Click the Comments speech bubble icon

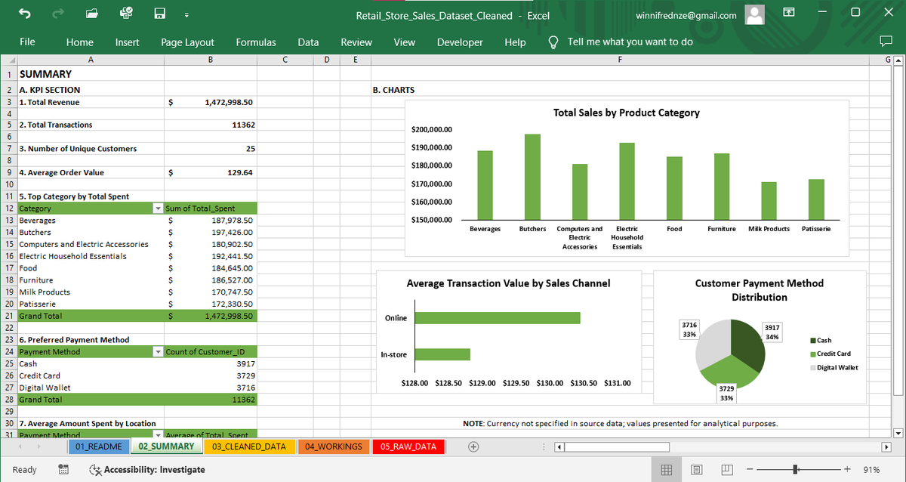(885, 42)
